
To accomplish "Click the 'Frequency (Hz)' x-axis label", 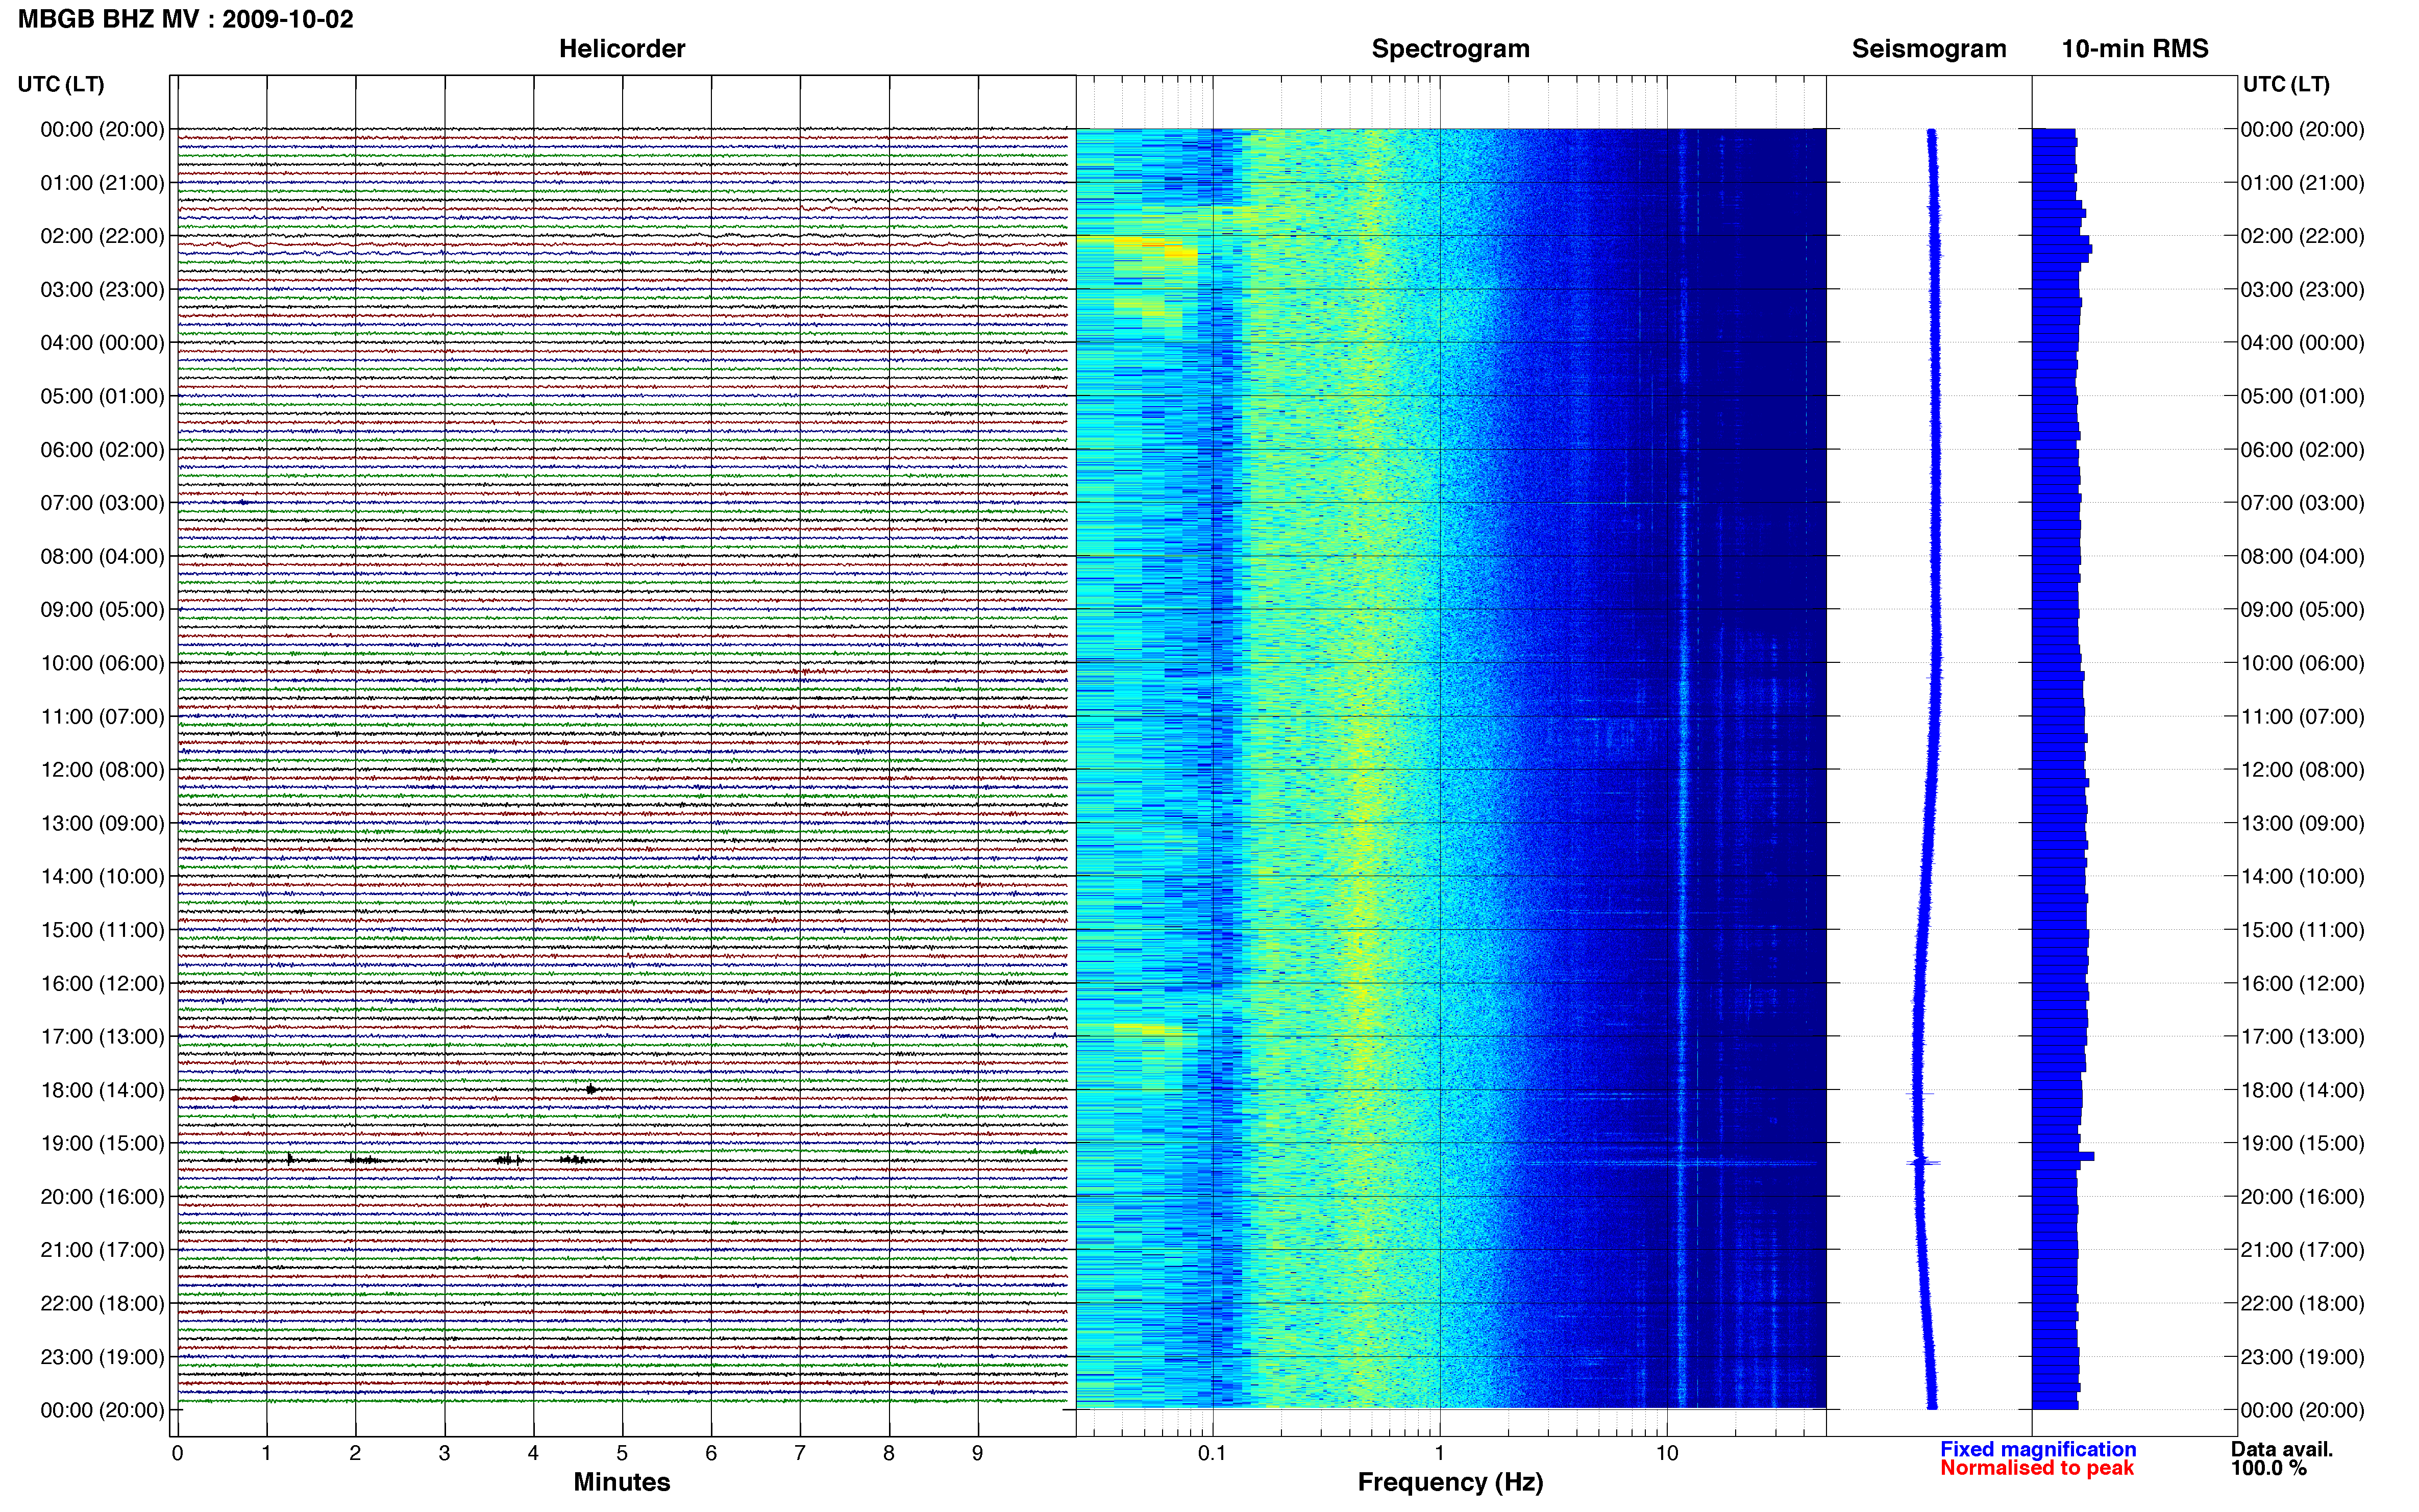I will [1450, 1482].
